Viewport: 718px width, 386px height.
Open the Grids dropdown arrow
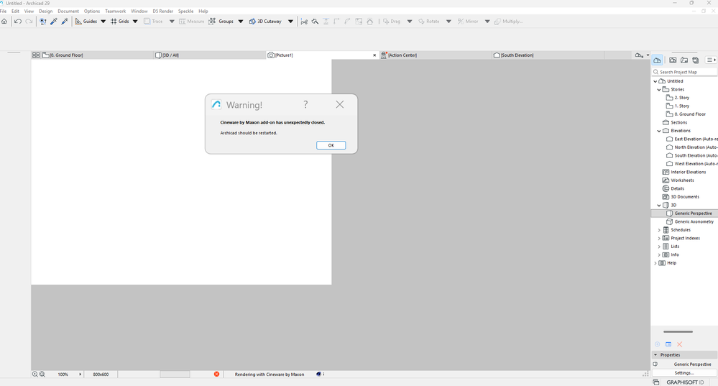click(x=135, y=21)
